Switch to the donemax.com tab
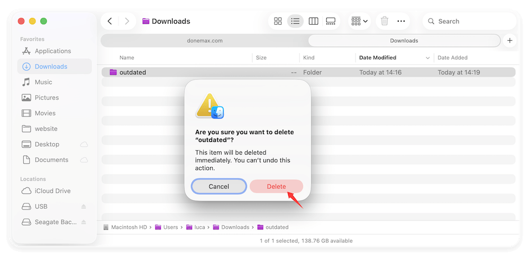The height and width of the screenshot is (256, 529). pos(204,41)
